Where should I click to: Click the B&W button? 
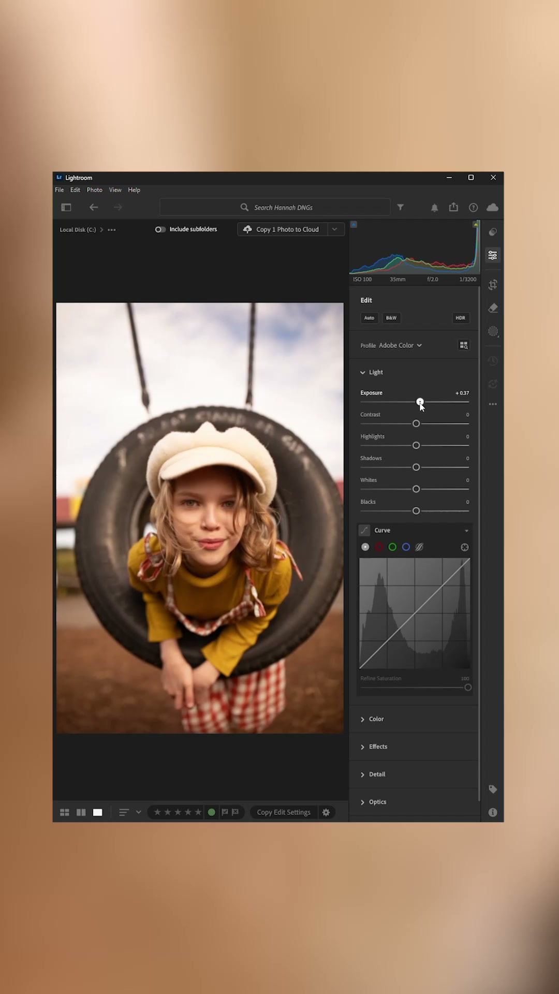pyautogui.click(x=391, y=318)
